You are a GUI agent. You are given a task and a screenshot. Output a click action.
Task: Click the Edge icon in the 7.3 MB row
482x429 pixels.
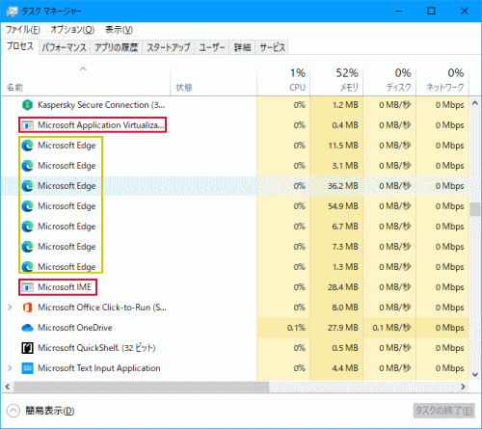[x=27, y=247]
